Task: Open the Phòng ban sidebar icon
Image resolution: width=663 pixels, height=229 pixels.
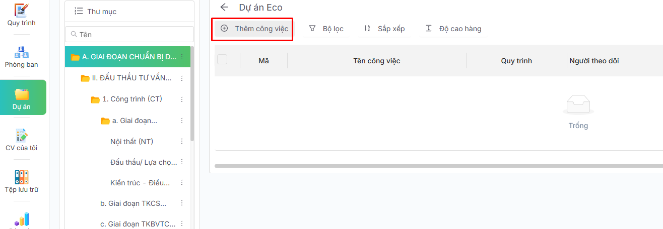Action: click(x=21, y=56)
